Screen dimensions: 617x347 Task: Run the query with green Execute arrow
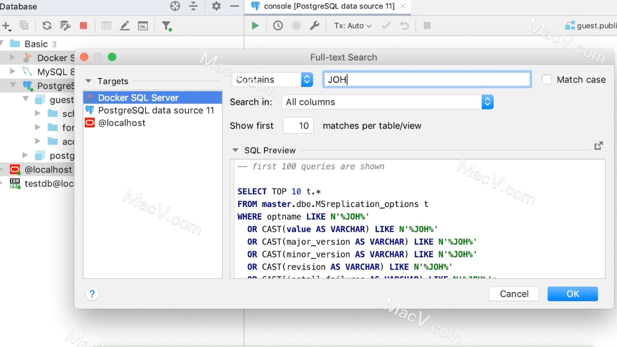tap(255, 26)
